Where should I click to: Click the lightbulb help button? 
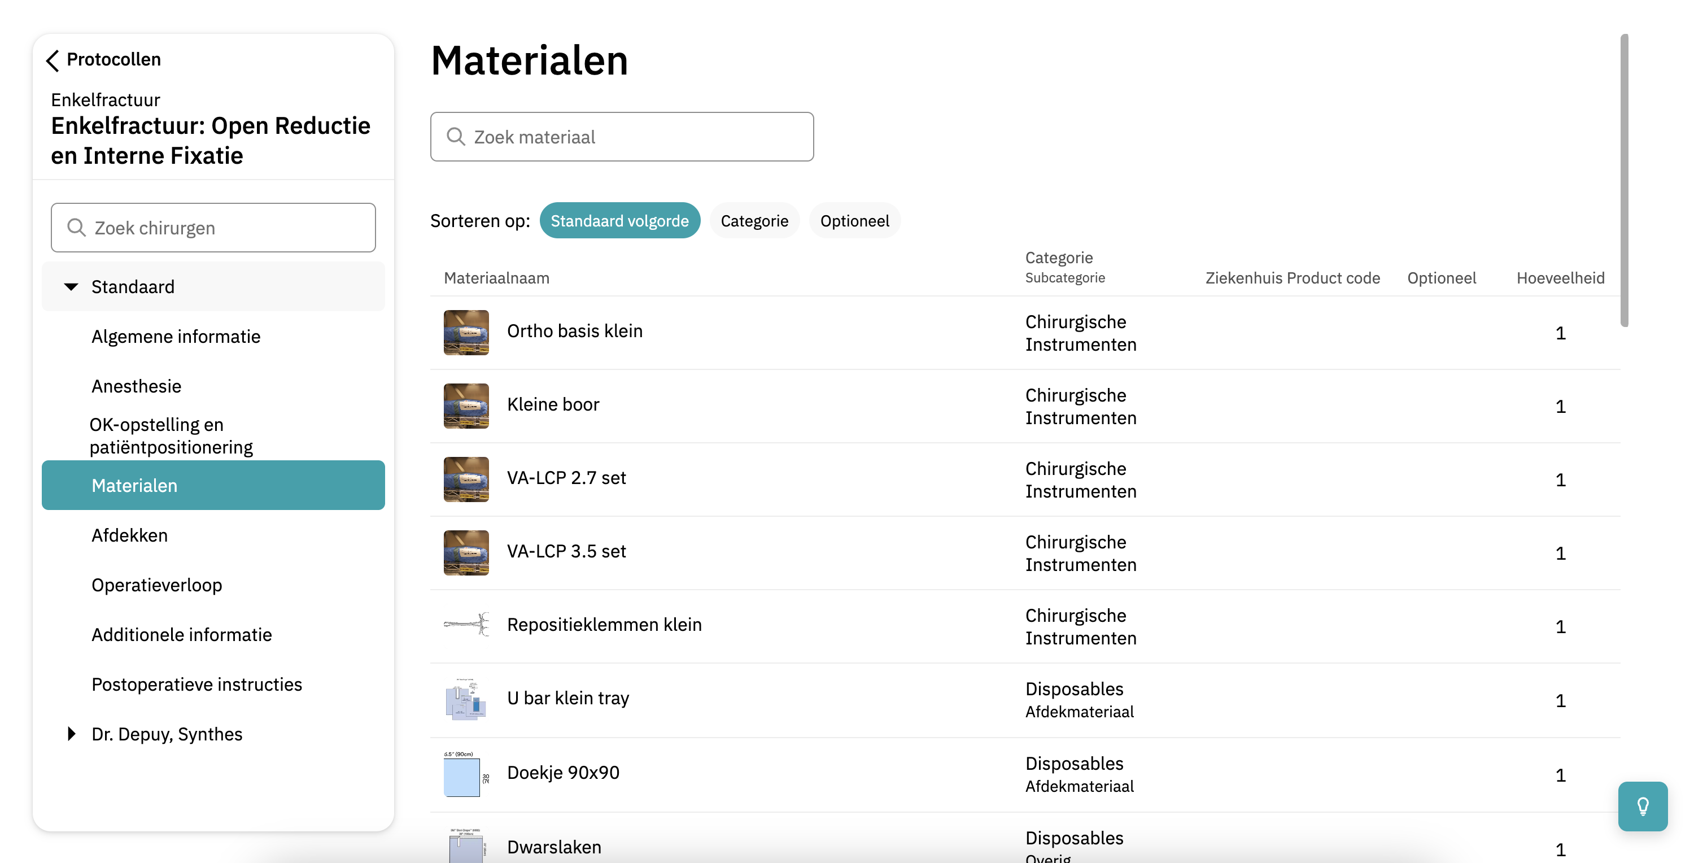pyautogui.click(x=1642, y=806)
